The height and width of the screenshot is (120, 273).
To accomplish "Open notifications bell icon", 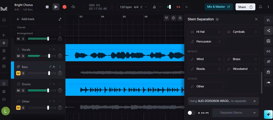I will (x=260, y=7).
